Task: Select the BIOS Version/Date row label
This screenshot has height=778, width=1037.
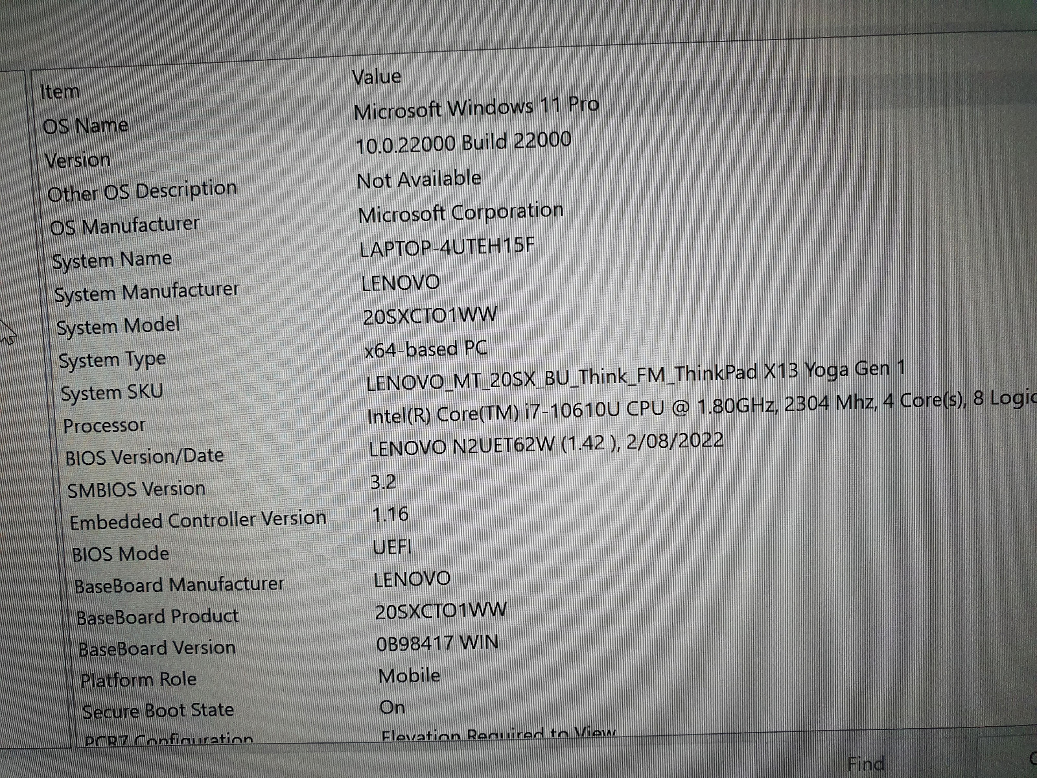Action: pyautogui.click(x=145, y=457)
